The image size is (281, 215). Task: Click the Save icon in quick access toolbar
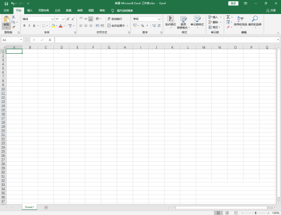6,3
